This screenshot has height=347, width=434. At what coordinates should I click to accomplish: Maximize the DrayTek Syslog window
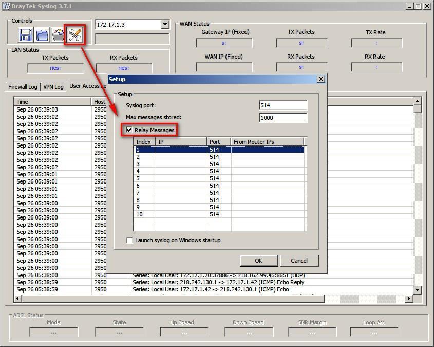[x=418, y=6]
